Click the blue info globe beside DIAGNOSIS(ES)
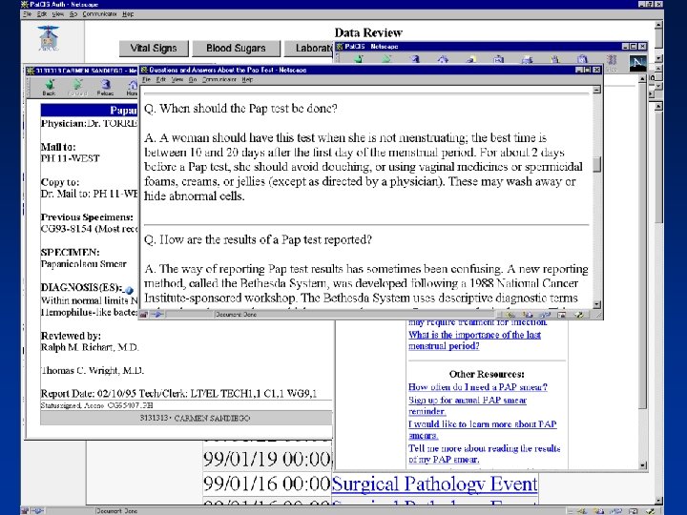Screen dimensions: 687x515 tap(129, 290)
